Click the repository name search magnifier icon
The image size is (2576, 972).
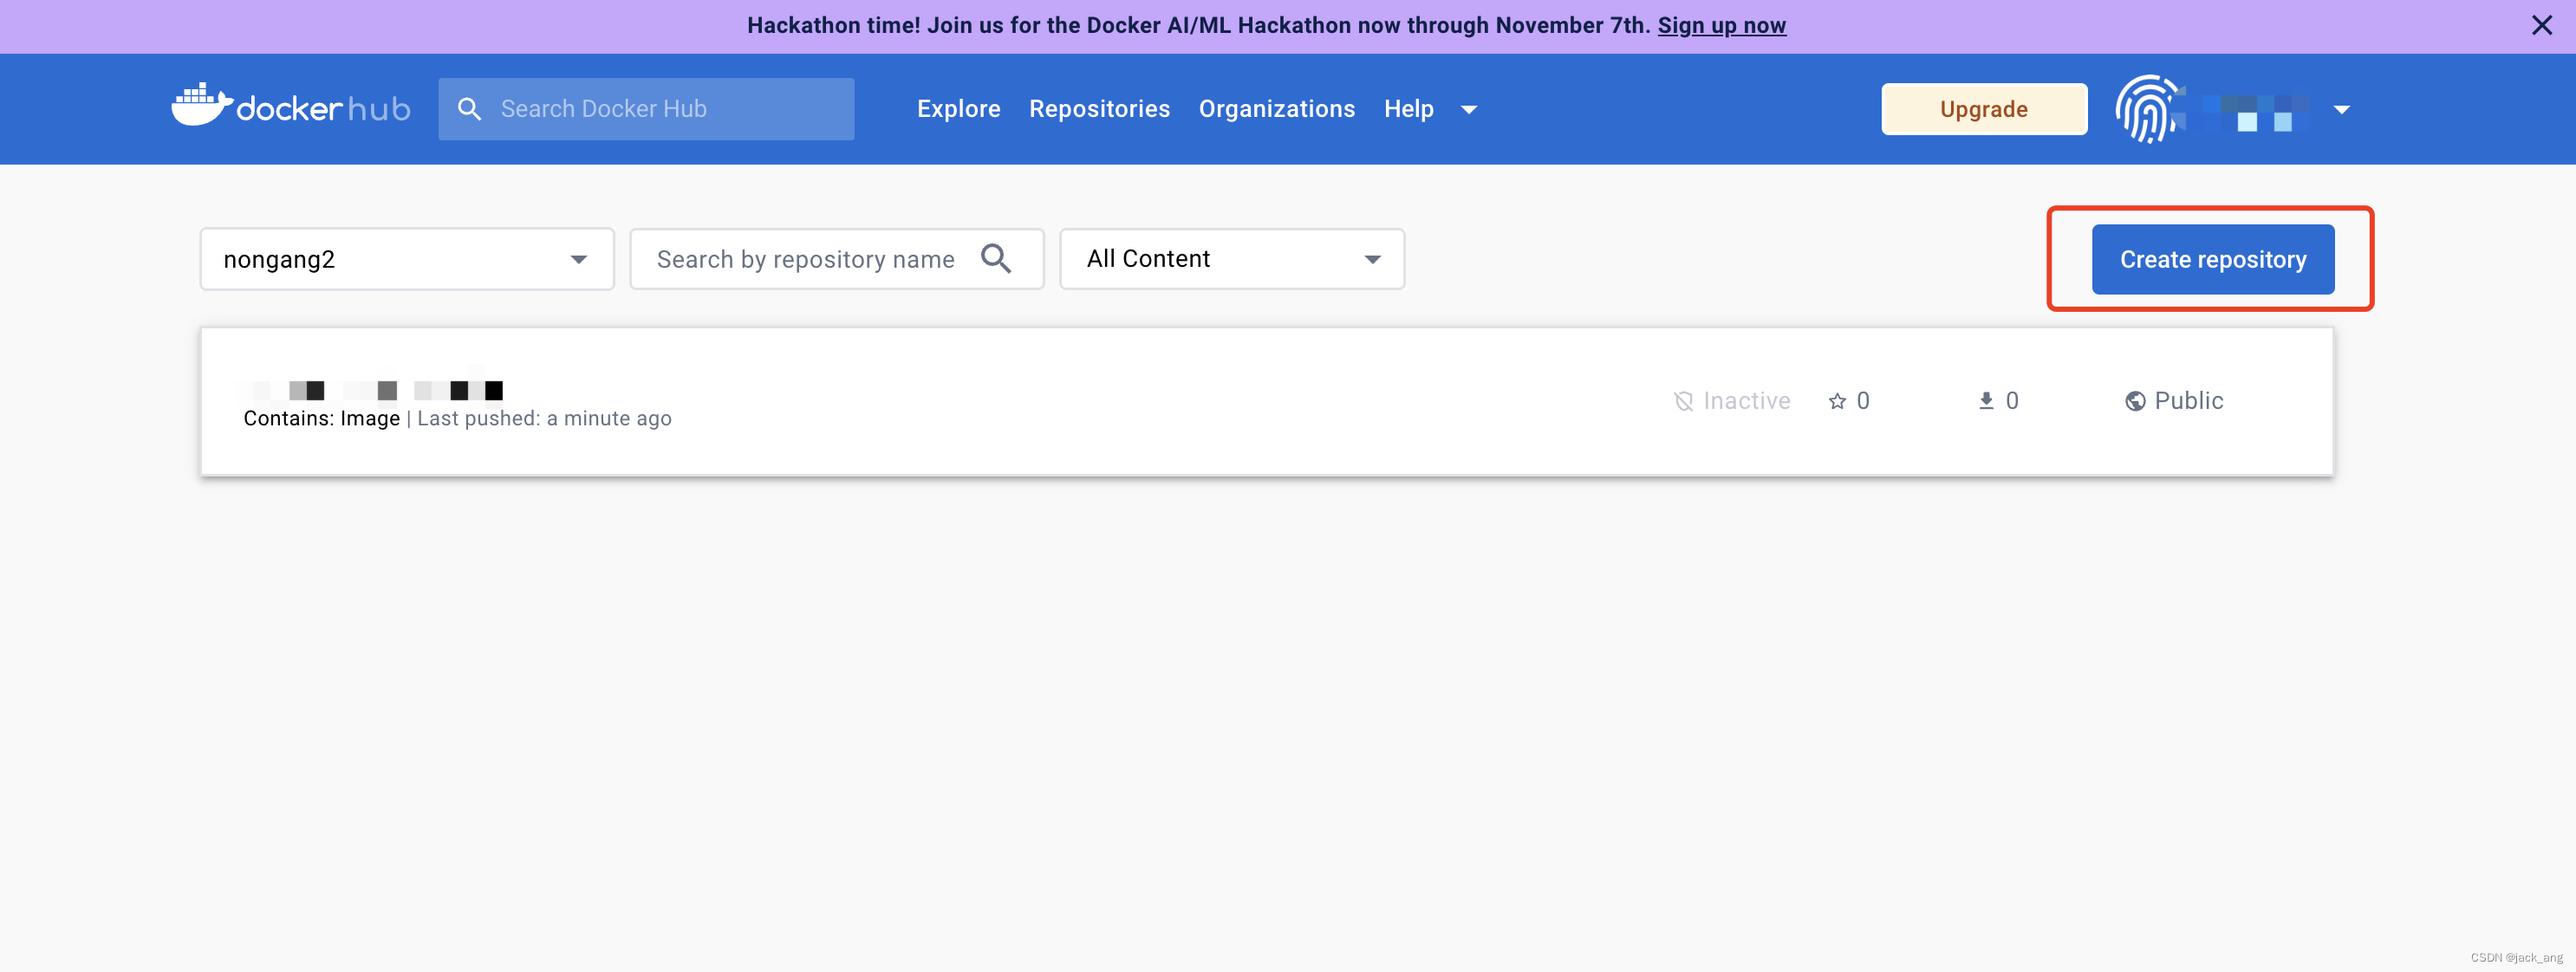coord(996,259)
